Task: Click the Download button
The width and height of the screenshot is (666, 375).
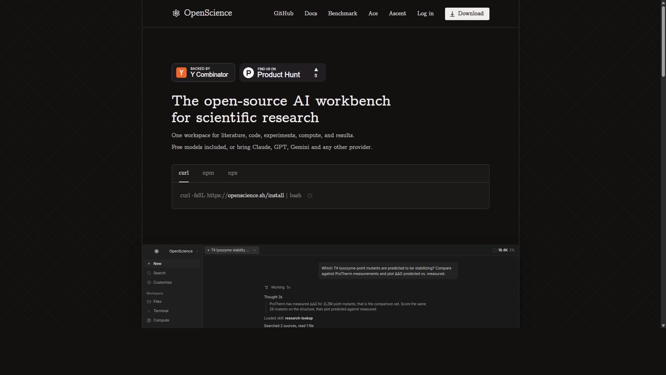Action: tap(467, 14)
